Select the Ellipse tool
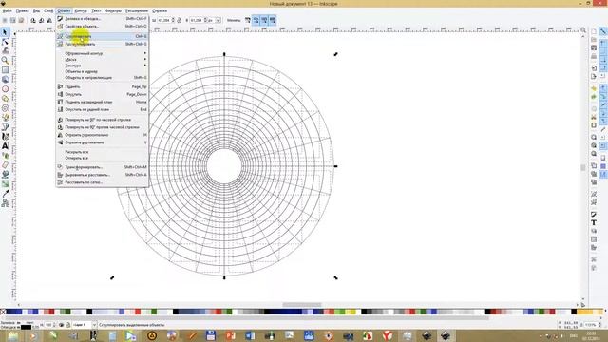Image resolution: width=608 pixels, height=342 pixels. [5, 89]
